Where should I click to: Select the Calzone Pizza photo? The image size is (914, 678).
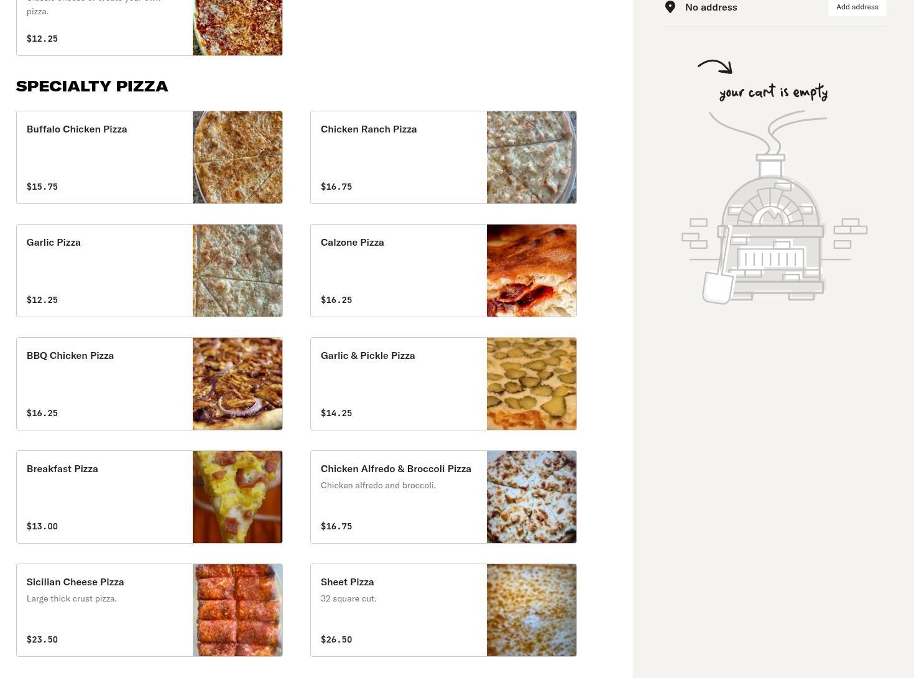point(532,271)
